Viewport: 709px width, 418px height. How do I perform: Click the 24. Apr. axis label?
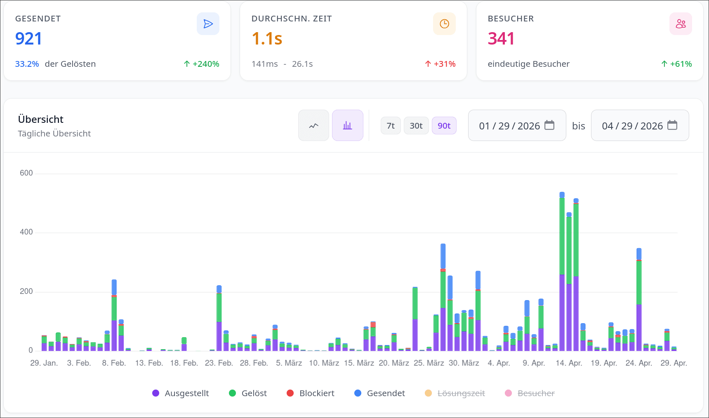click(x=639, y=363)
